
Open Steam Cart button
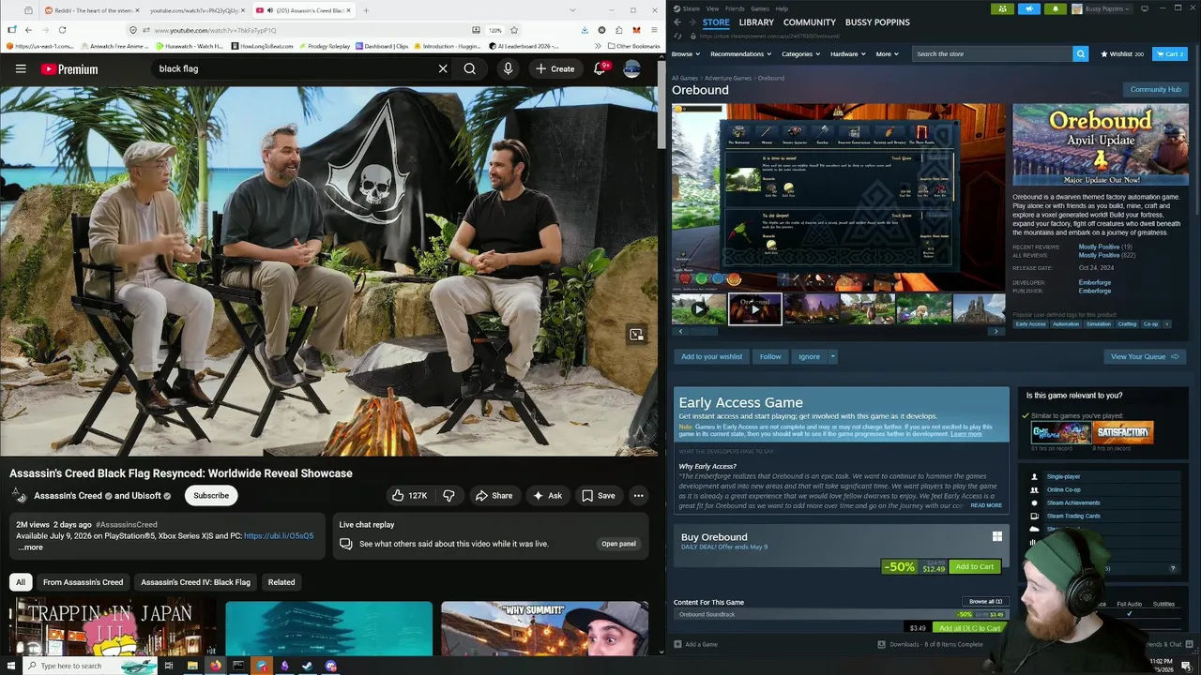(1170, 53)
